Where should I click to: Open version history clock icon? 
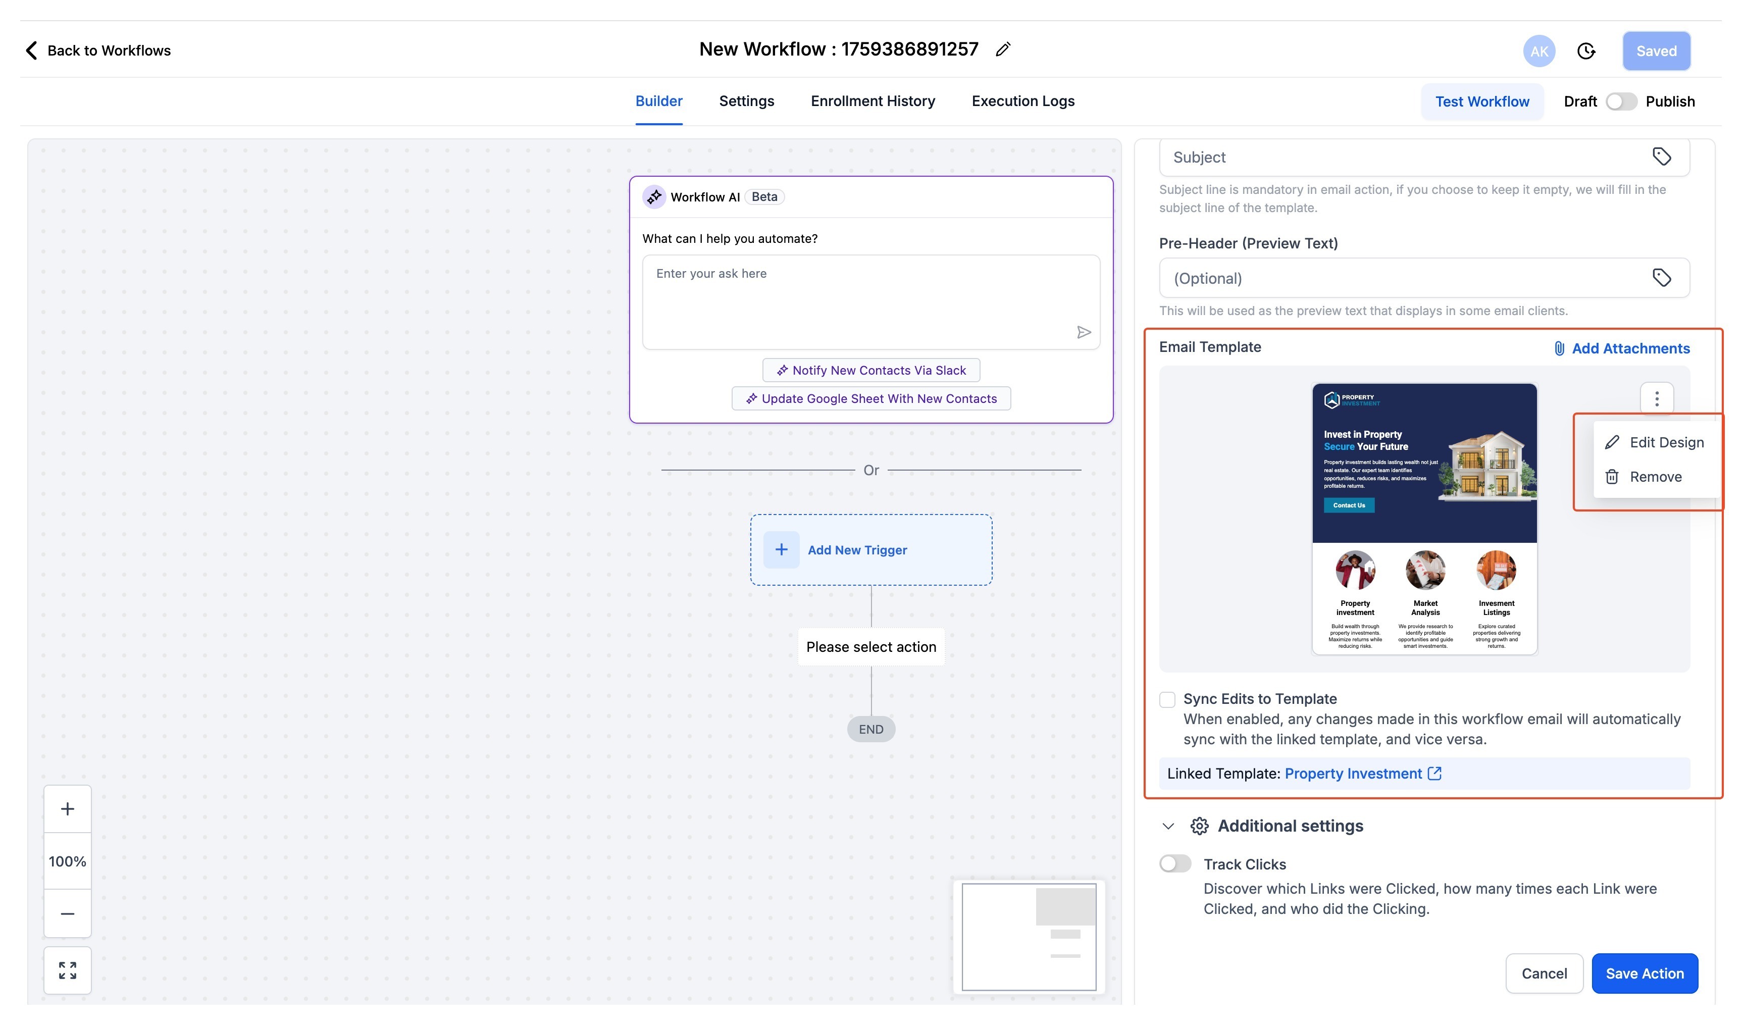1586,51
